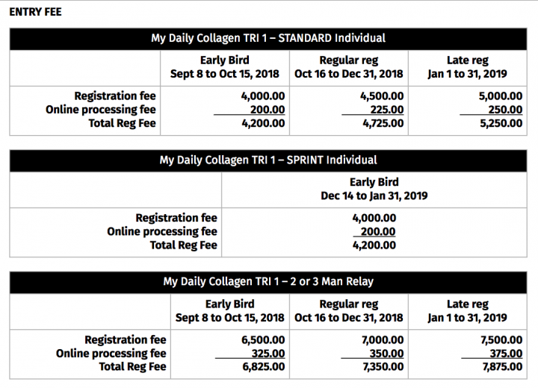Click the 225.00 online processing fee

(387, 110)
